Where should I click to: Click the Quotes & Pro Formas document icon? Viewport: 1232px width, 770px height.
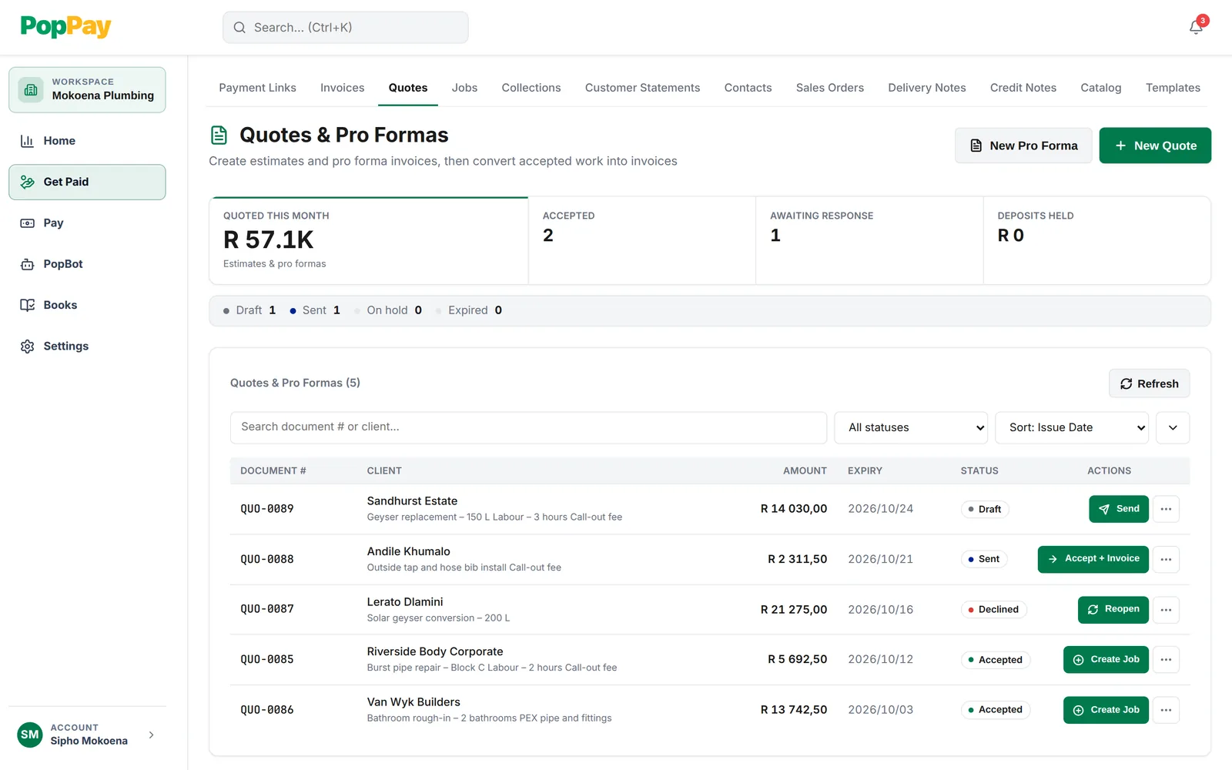tap(219, 136)
